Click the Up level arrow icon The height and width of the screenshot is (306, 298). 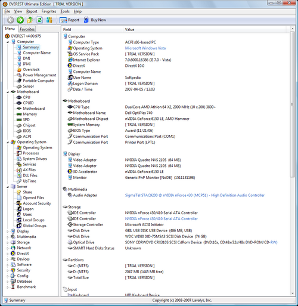coord(30,20)
